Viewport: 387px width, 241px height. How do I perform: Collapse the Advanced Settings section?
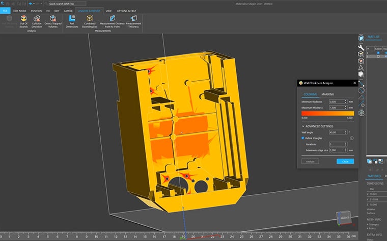[302, 126]
